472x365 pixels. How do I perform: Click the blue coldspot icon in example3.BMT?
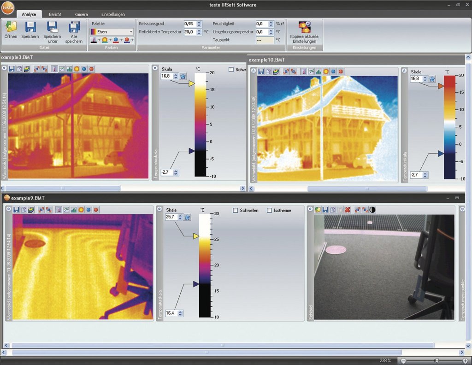[84, 69]
